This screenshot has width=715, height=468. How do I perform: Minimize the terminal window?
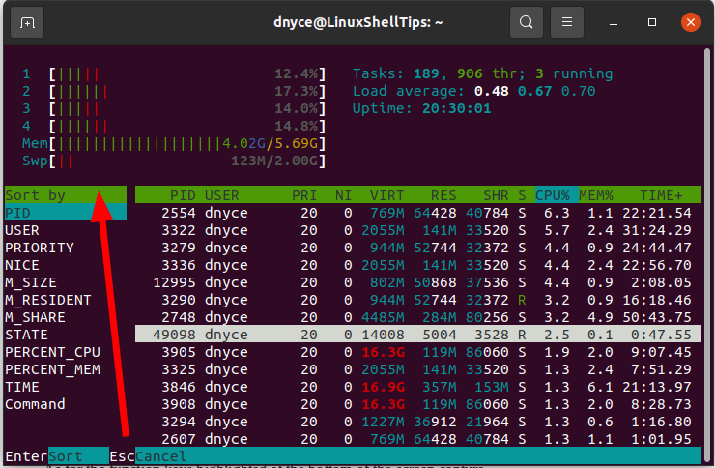coord(614,23)
